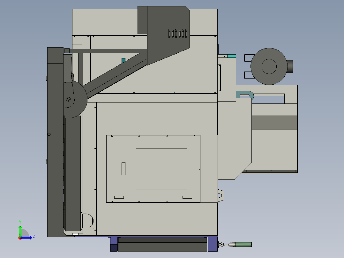Click the green Y axis arrow of the triad
The image size is (344, 258).
20,231
